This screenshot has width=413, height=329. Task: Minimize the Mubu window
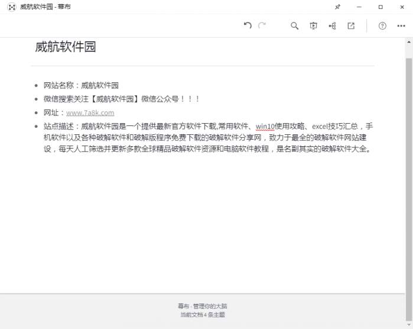(359, 7)
